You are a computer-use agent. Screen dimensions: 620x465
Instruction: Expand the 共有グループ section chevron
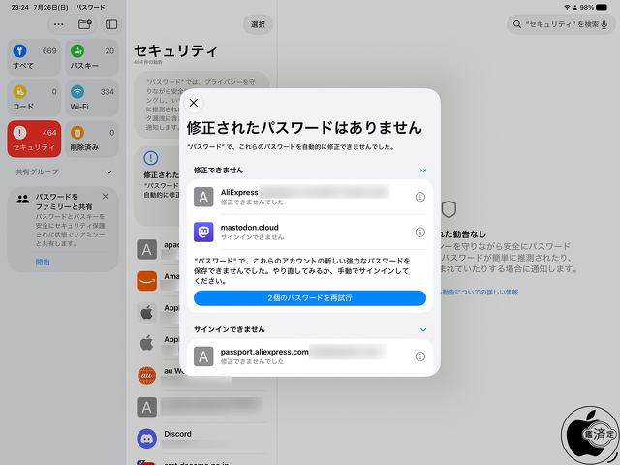point(109,172)
